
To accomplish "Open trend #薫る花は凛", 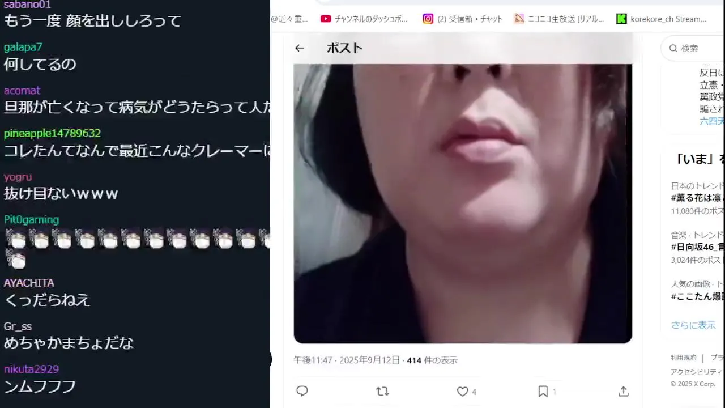I will [x=698, y=198].
